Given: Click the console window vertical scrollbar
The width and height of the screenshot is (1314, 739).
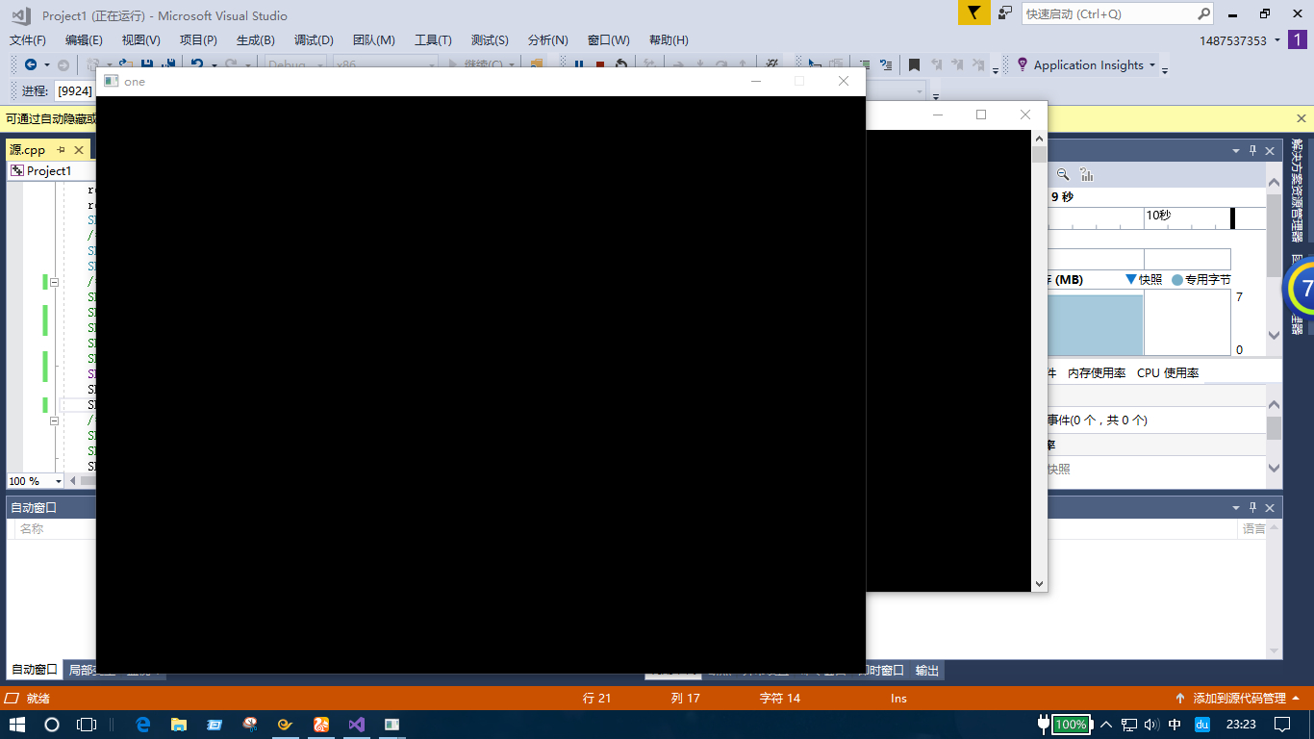Looking at the screenshot, I should (1039, 360).
